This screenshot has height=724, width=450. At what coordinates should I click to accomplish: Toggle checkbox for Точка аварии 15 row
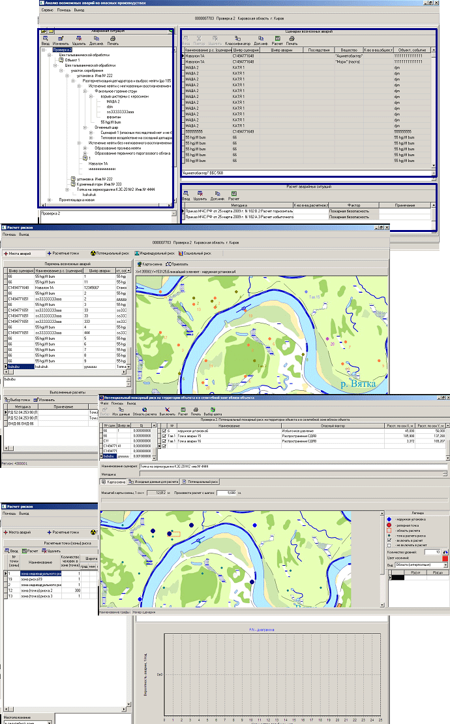click(x=164, y=436)
